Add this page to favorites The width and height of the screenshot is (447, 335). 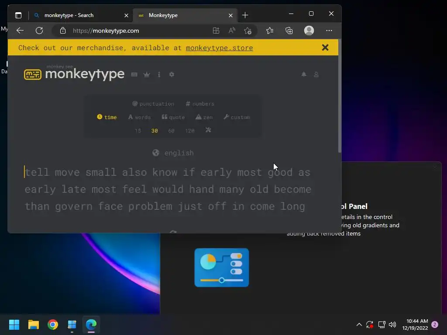(248, 31)
